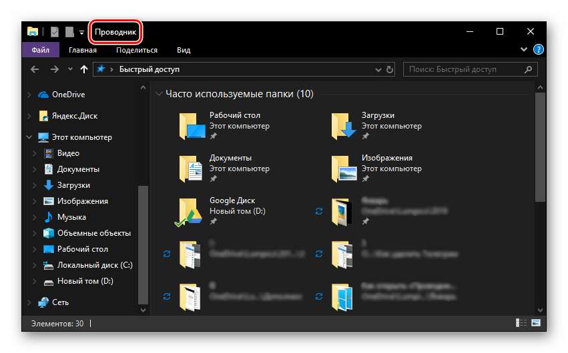
Task: Open the Help question mark icon
Action: pos(538,50)
